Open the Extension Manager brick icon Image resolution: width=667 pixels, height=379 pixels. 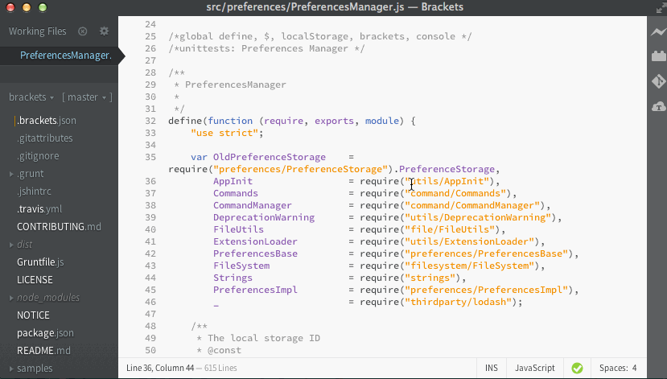657,57
